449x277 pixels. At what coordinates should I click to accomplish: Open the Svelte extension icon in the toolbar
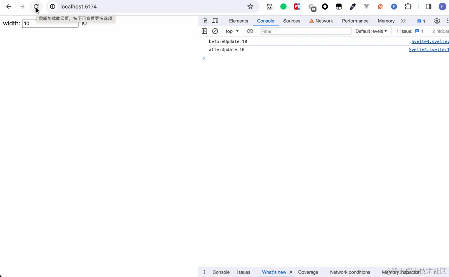point(380,6)
